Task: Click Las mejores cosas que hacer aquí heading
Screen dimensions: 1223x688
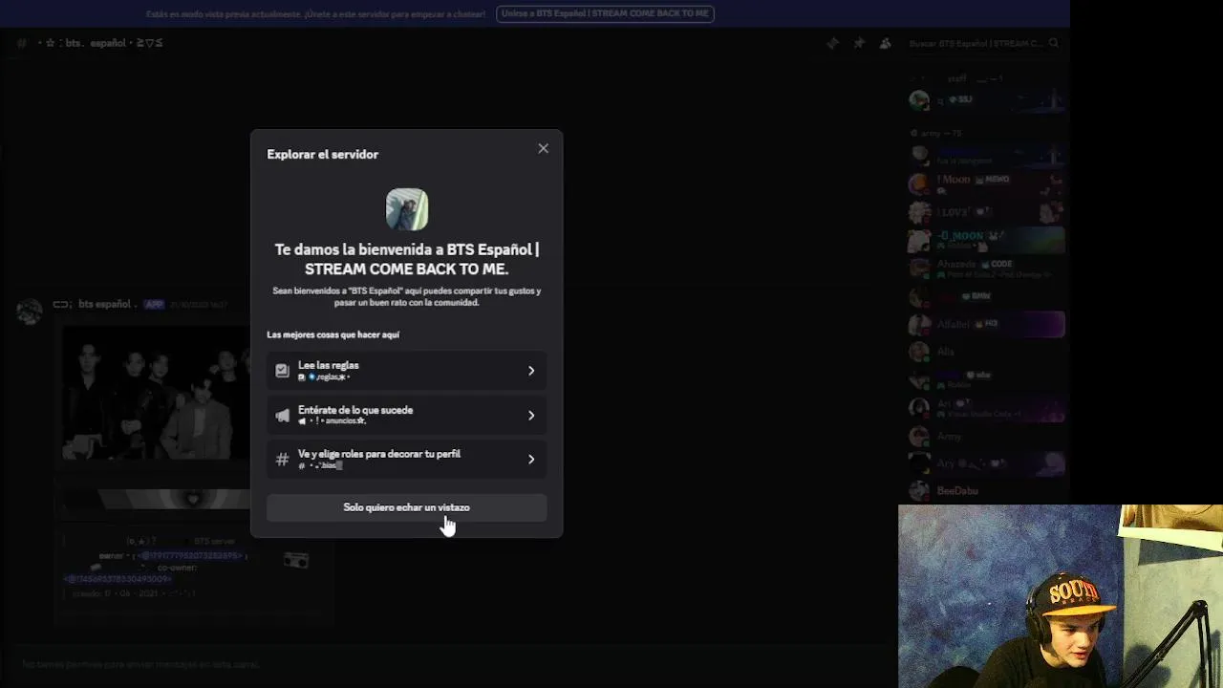Action: [x=333, y=334]
